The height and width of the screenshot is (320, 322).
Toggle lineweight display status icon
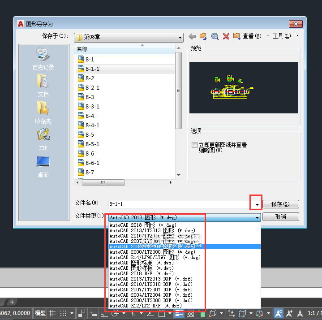[x=179, y=313]
